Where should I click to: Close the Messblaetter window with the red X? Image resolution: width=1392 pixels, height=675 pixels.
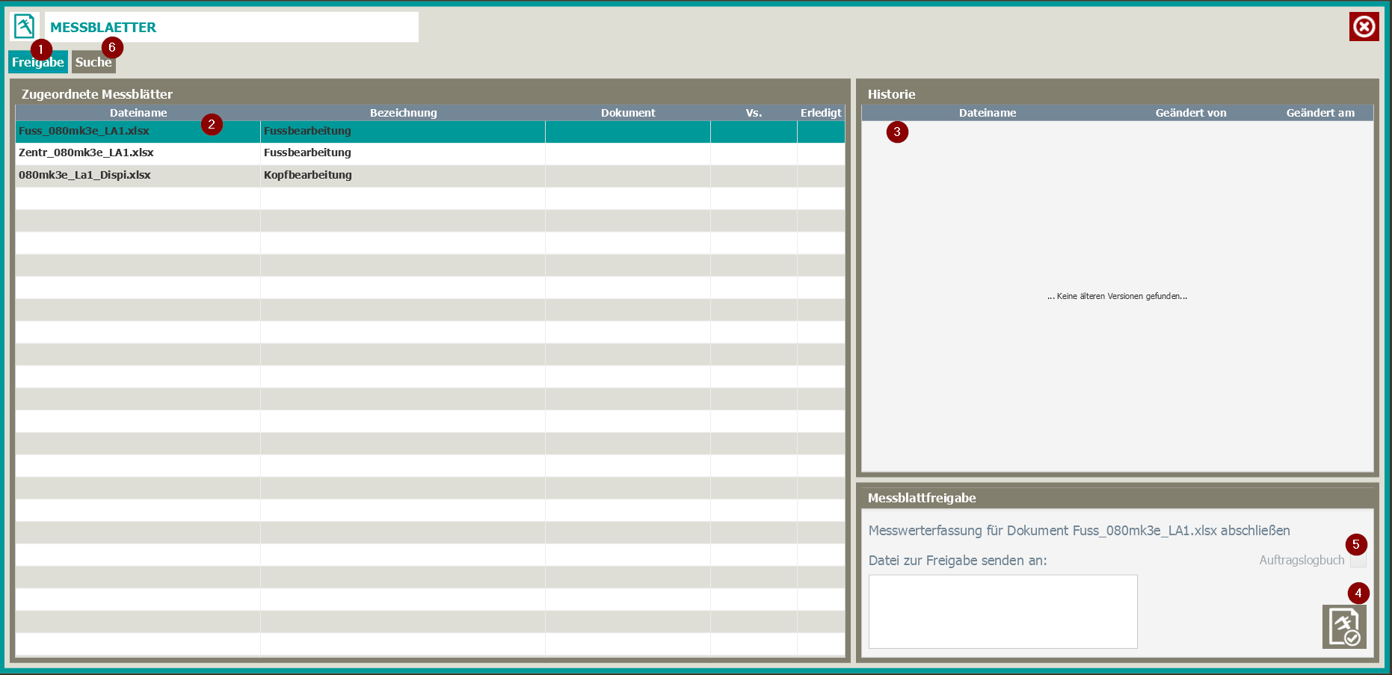[1364, 27]
